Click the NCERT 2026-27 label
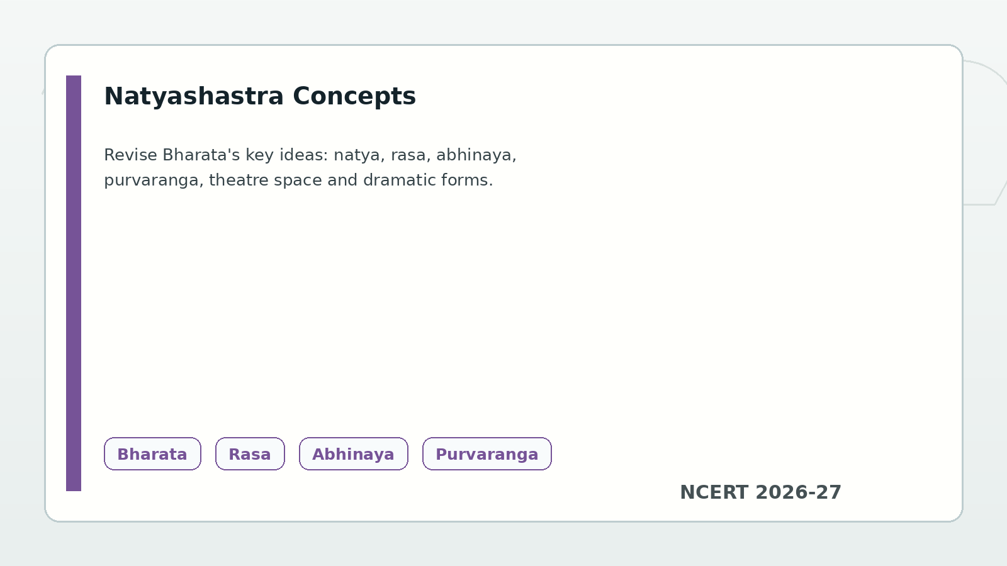 pos(760,492)
